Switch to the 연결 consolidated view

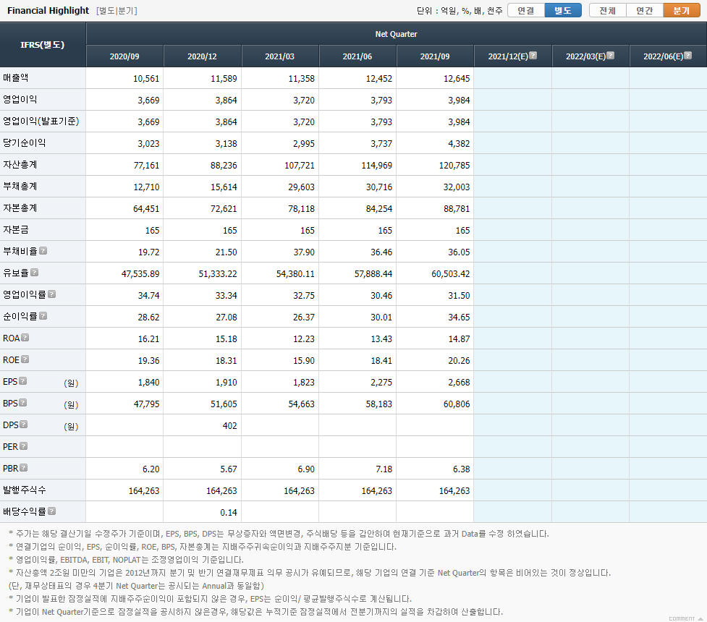(526, 10)
